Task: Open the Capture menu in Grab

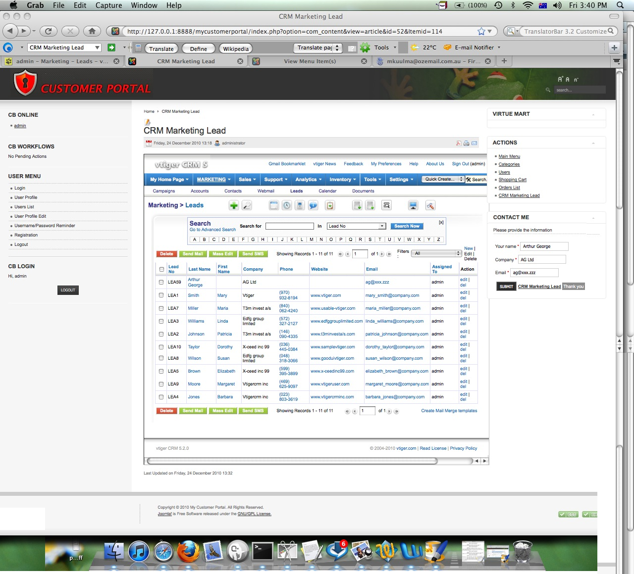Action: click(x=108, y=5)
